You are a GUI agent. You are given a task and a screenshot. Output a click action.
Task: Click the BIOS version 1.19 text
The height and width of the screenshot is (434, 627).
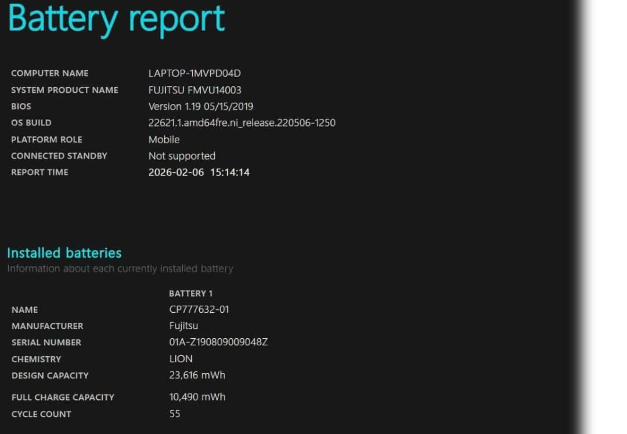(200, 106)
